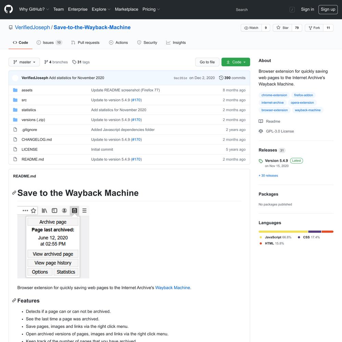The height and width of the screenshot is (342, 342).
Task: Click the extension screenshot image in README
Action: pyautogui.click(x=53, y=242)
